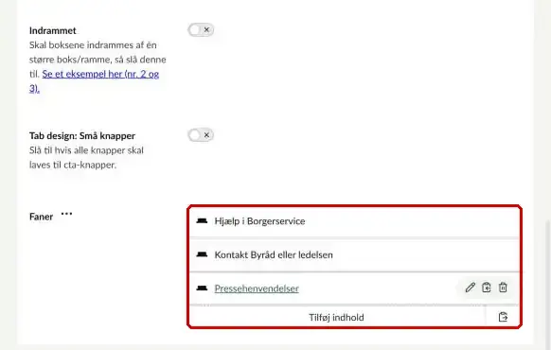This screenshot has width=551, height=350.
Task: Paste from clipboard icon beside Tilføj indhold
Action: coord(503,317)
